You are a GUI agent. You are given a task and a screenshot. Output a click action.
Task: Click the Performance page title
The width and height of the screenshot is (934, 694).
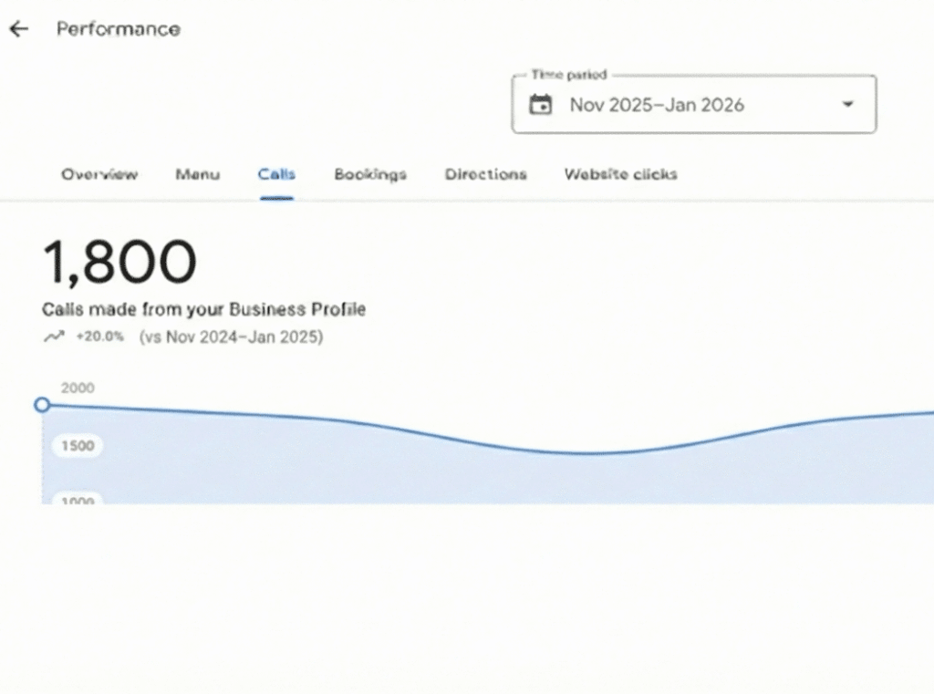coord(118,28)
